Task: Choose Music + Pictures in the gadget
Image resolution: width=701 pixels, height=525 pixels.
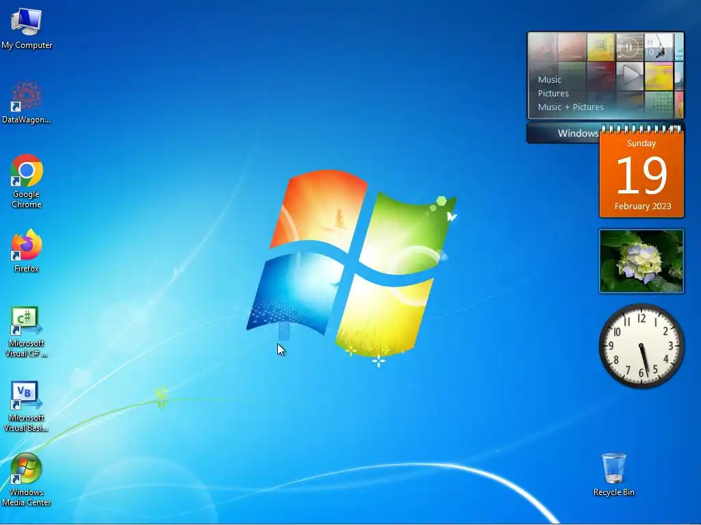Action: pos(570,107)
